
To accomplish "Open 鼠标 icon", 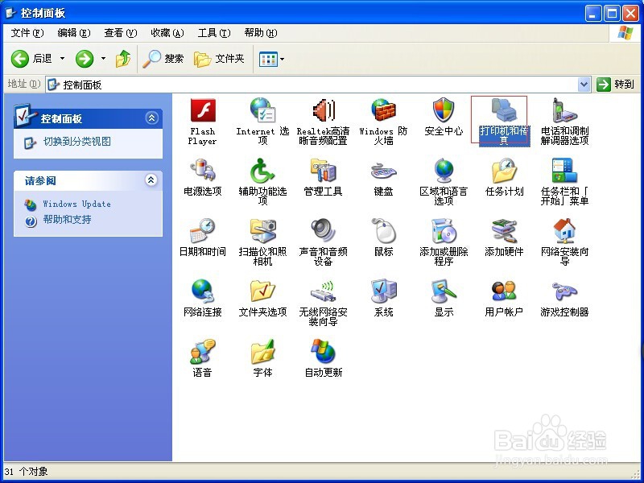I will 383,231.
